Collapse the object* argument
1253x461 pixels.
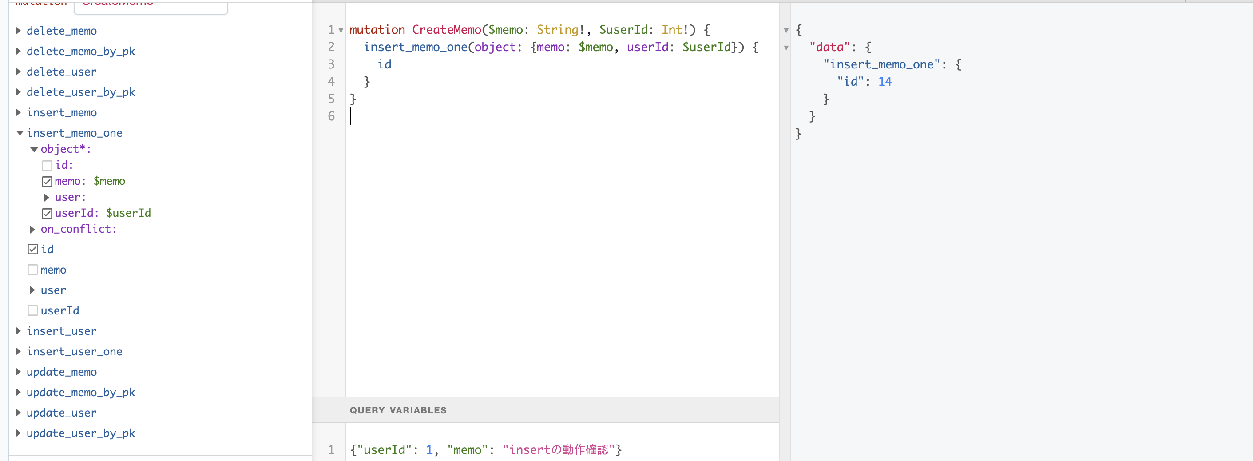point(34,149)
